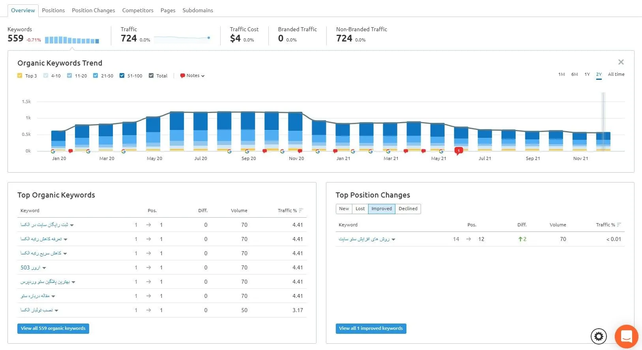Screen dimensions: 642x350
Task: Click the Traffic sparkline trend
Action: (x=182, y=39)
